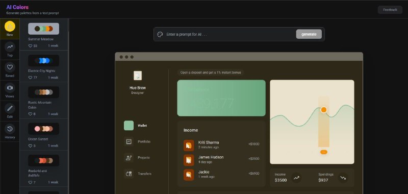Open the Views carousel icon
The width and height of the screenshot is (408, 194).
10,88
